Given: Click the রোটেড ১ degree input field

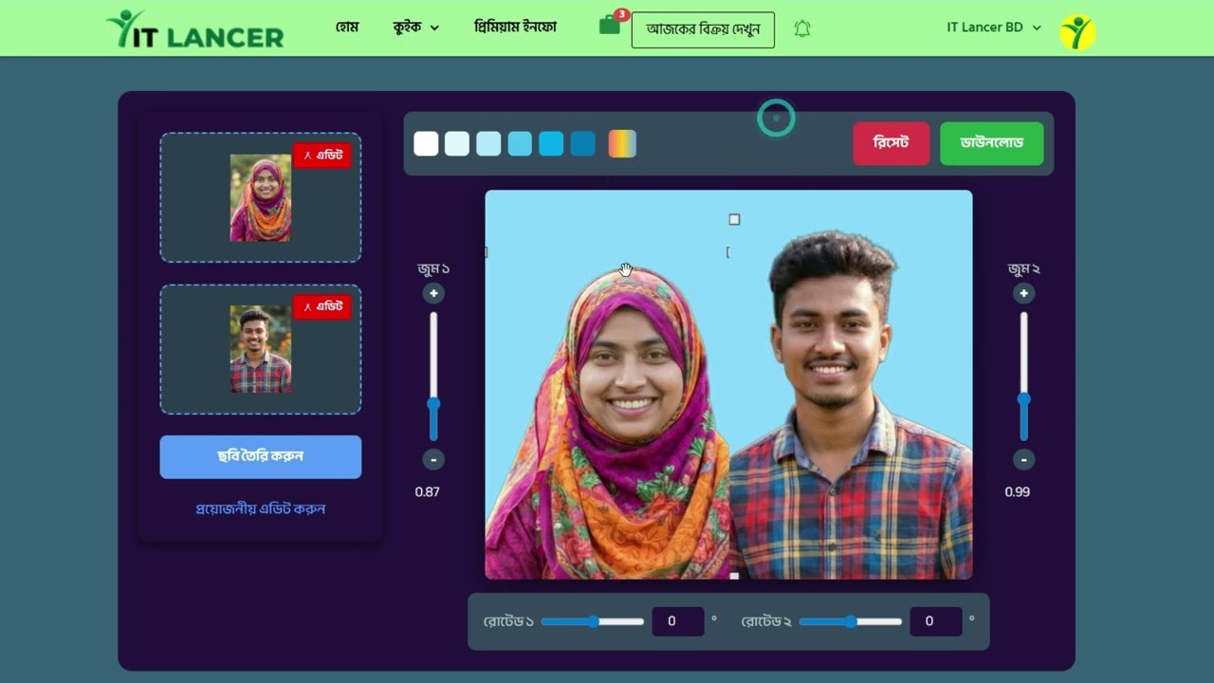Looking at the screenshot, I should [x=678, y=621].
